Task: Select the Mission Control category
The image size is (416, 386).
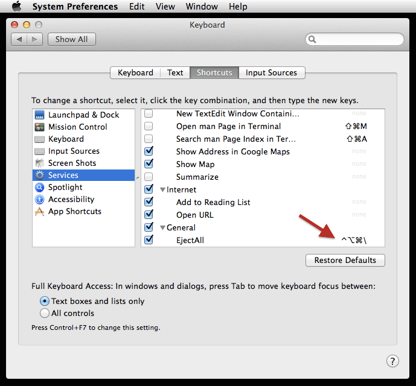Action: pyautogui.click(x=83, y=127)
